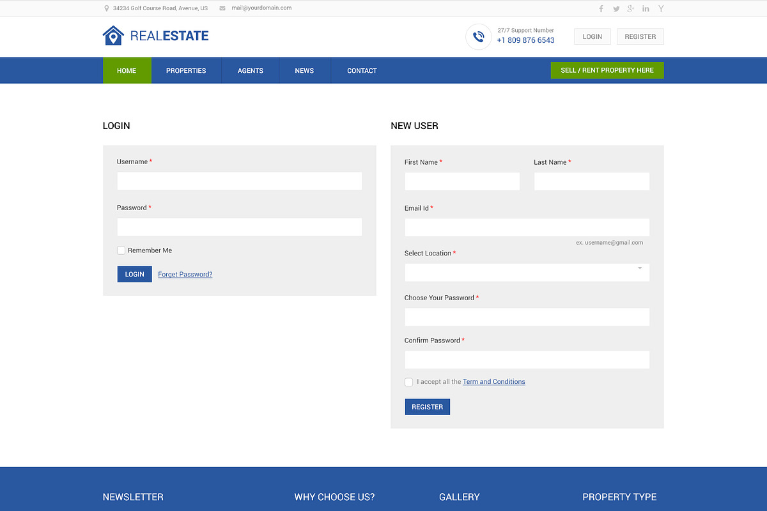Open the Term and Conditions link
The image size is (767, 511).
(494, 381)
